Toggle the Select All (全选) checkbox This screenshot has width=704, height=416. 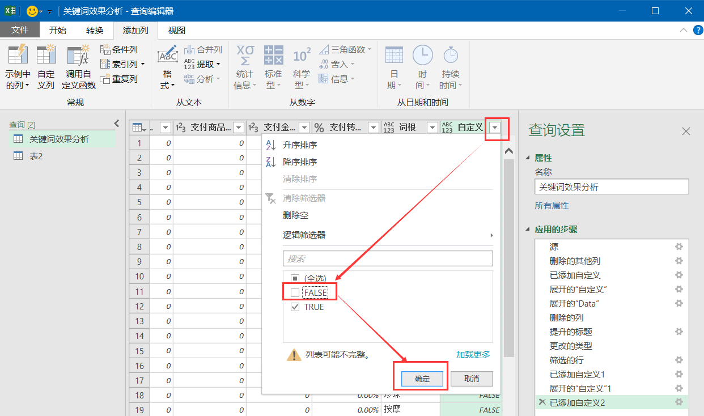pos(295,278)
